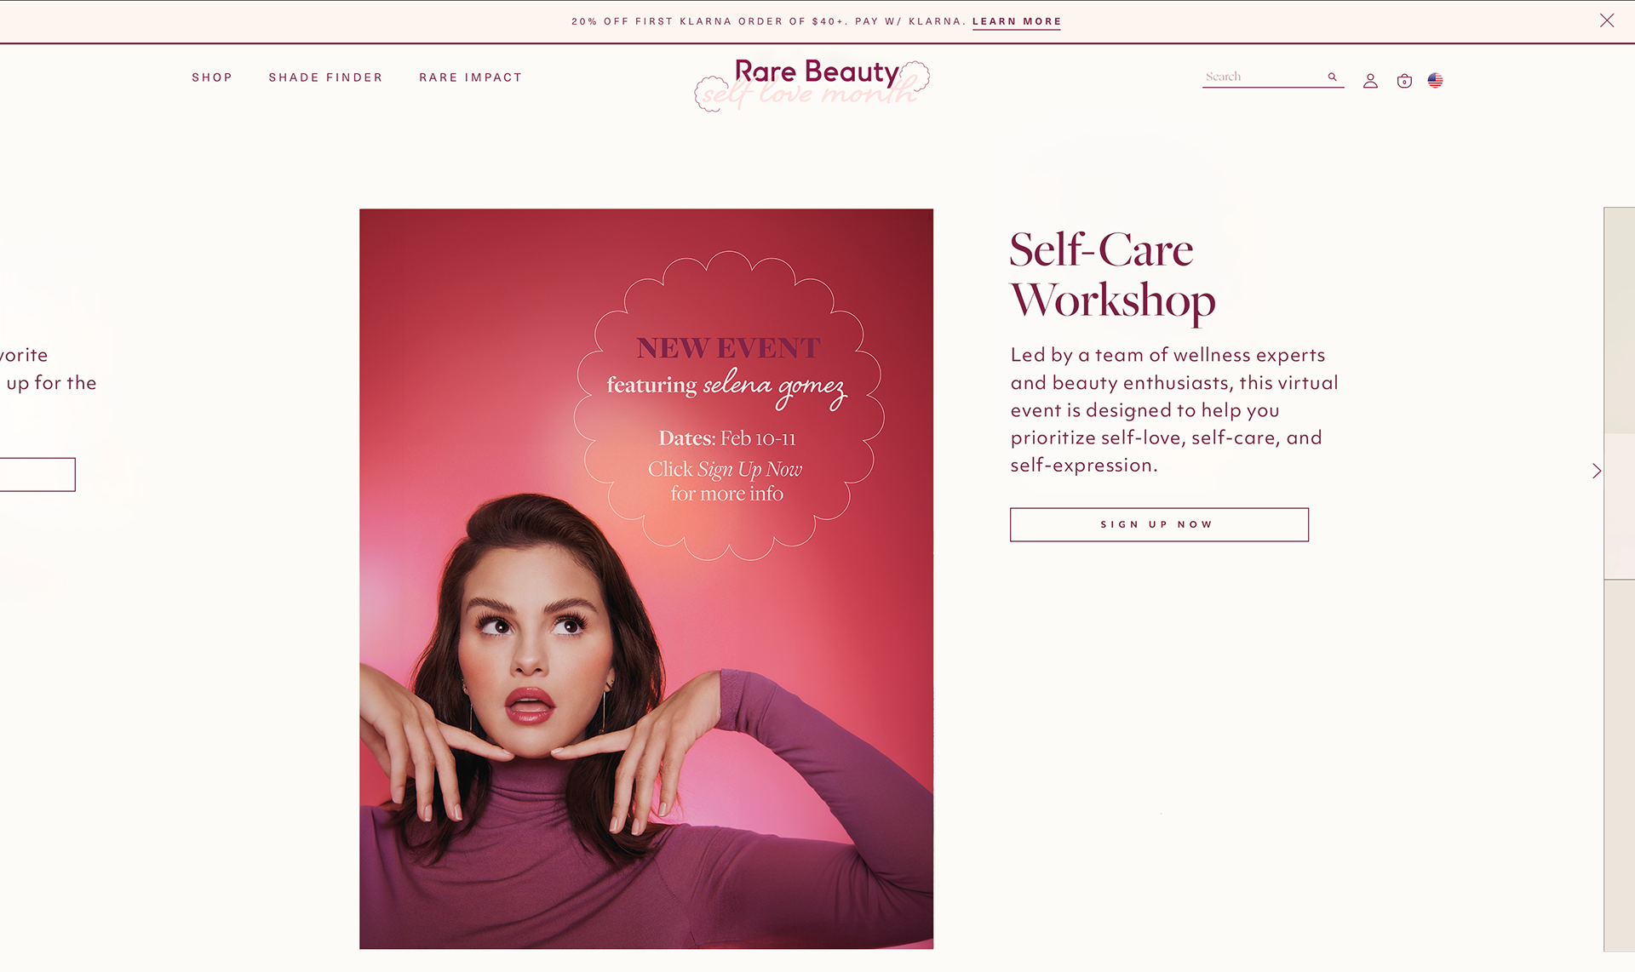Viewport: 1635px width, 972px height.
Task: Select the next slide preview panel
Action: coord(1619,579)
